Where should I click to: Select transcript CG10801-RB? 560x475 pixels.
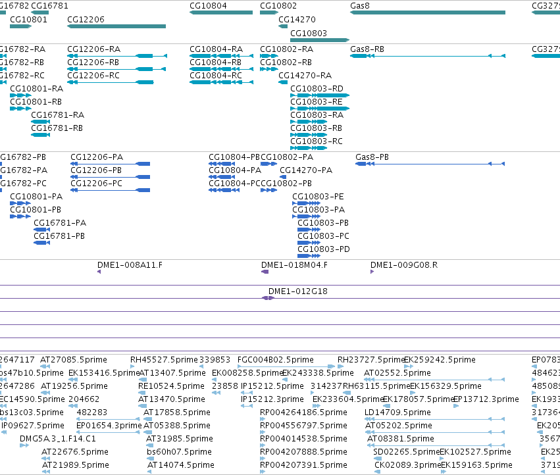[x=20, y=109]
